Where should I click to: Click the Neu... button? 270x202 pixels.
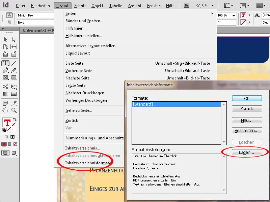point(247,121)
